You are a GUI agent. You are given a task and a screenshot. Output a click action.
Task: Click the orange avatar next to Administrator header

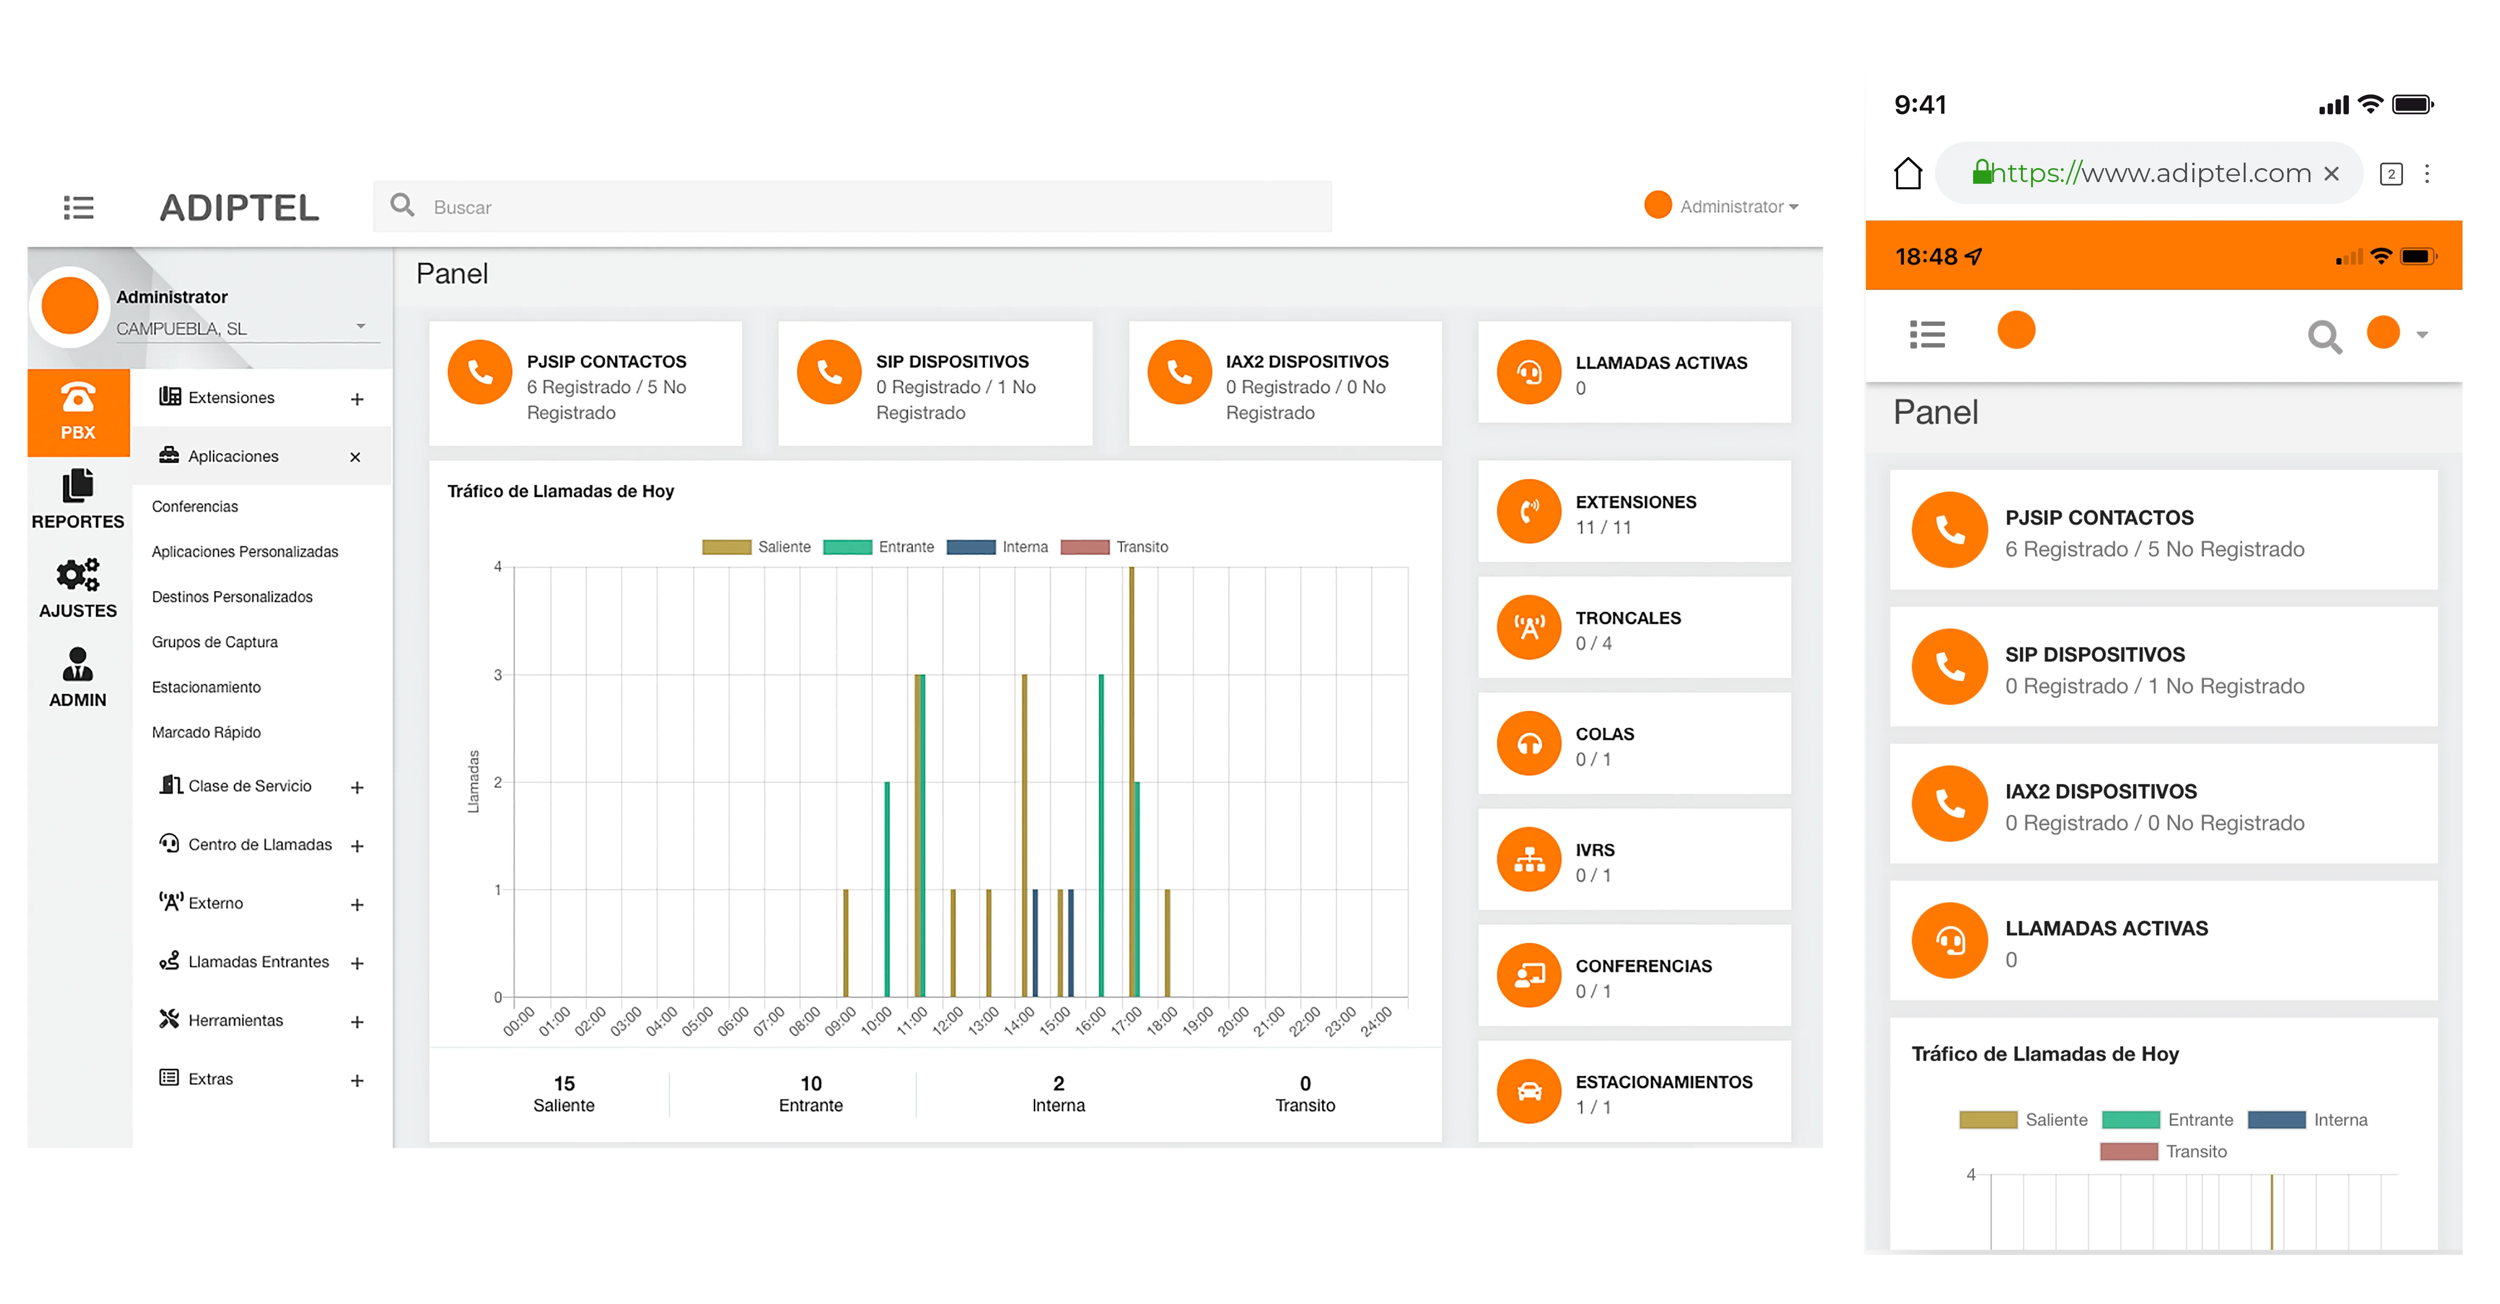tap(1657, 205)
